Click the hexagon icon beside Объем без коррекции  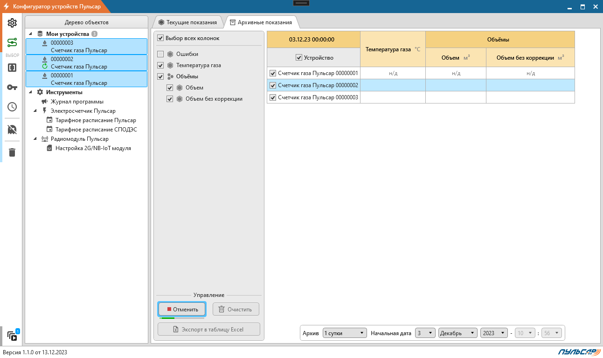point(180,99)
